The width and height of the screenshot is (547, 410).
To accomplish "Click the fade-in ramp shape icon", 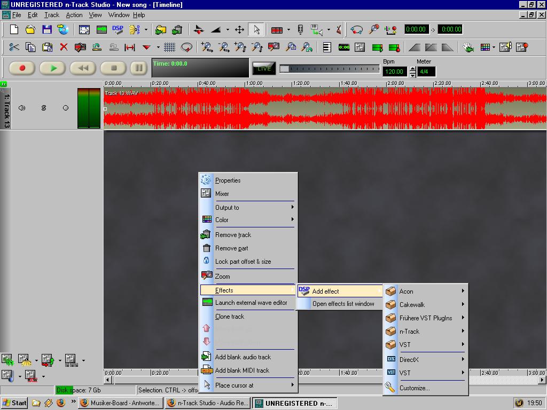I will (x=415, y=47).
